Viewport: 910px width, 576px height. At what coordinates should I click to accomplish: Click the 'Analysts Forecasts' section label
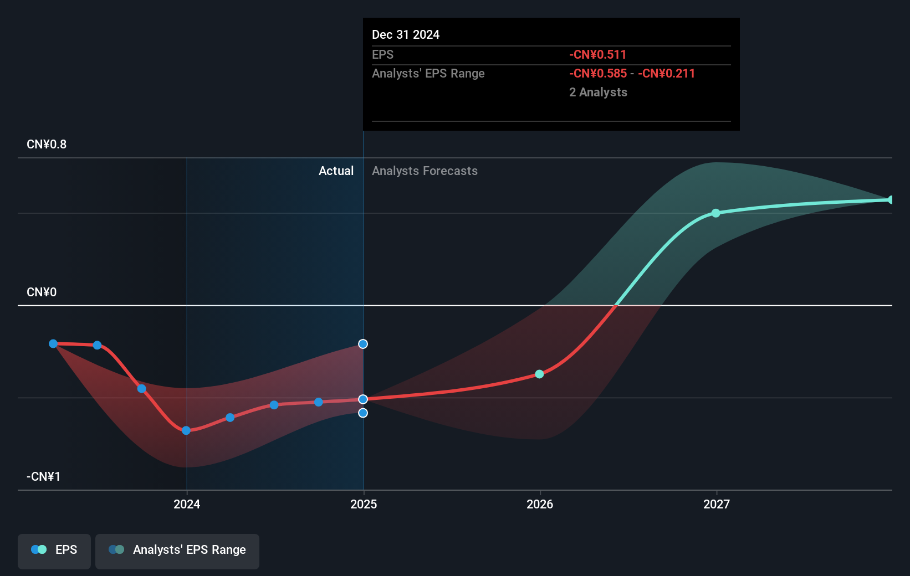(425, 171)
